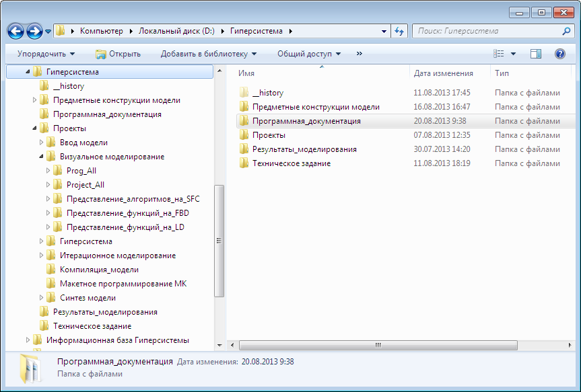Maximize the Explorer window

tap(541, 13)
